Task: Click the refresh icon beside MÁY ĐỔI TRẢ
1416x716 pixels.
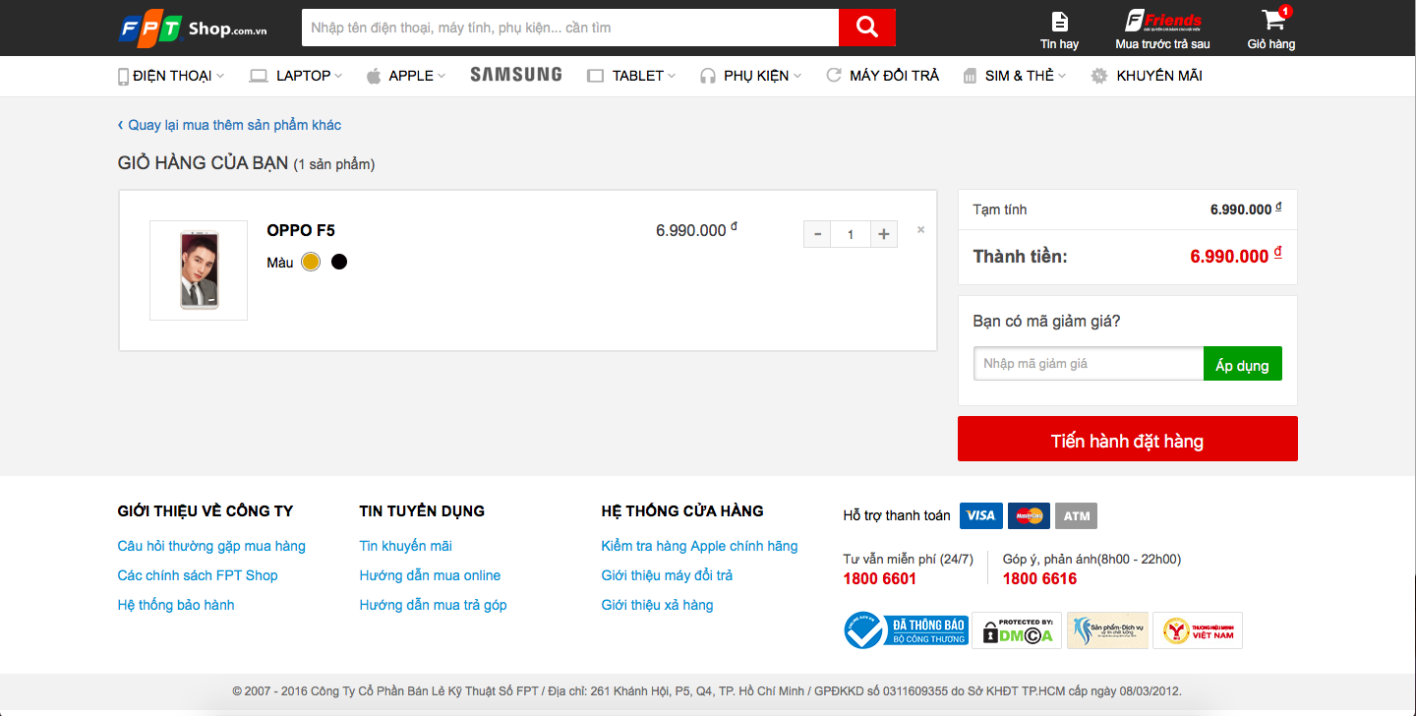Action: pos(834,76)
